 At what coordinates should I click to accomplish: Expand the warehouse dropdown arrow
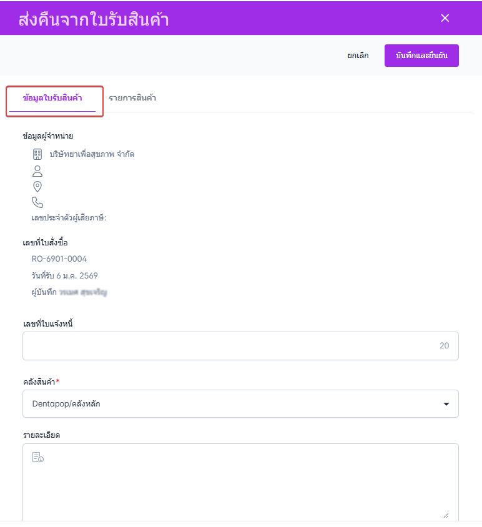[446, 404]
